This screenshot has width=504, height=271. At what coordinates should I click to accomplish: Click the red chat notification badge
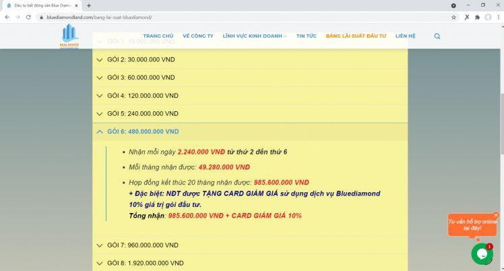(489, 247)
